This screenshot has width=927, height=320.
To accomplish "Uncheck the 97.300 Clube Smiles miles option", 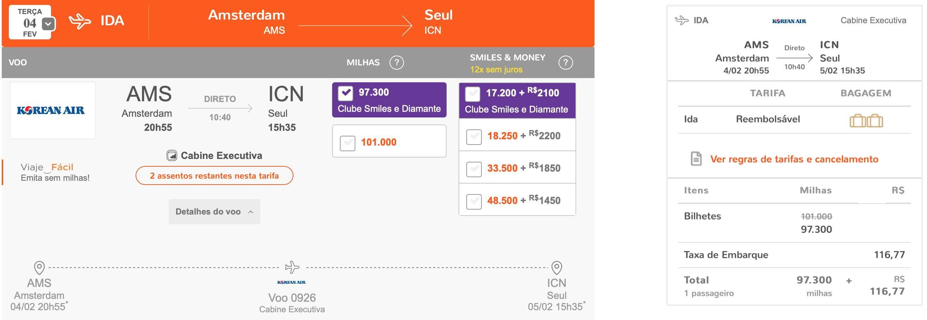I will click(x=346, y=93).
